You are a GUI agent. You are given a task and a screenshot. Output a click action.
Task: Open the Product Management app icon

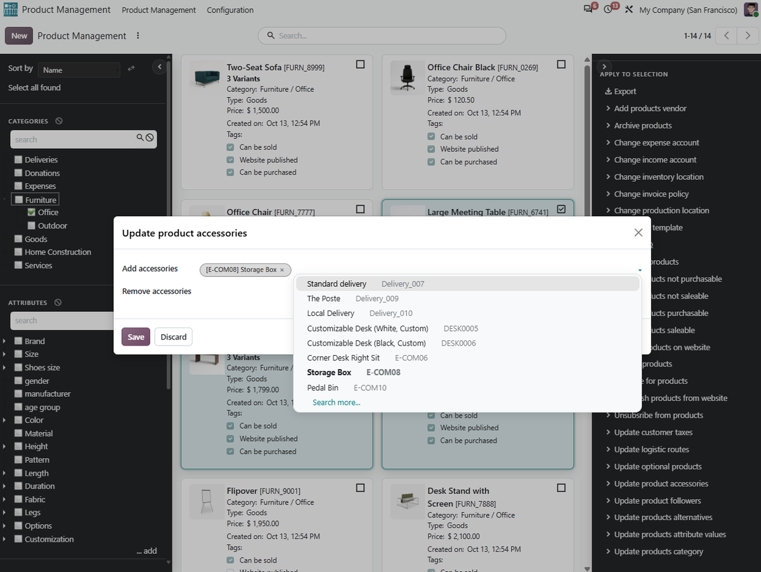pos(10,9)
